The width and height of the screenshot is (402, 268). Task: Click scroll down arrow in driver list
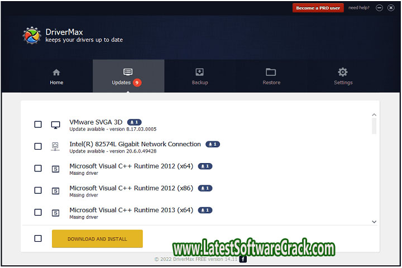[x=374, y=222]
